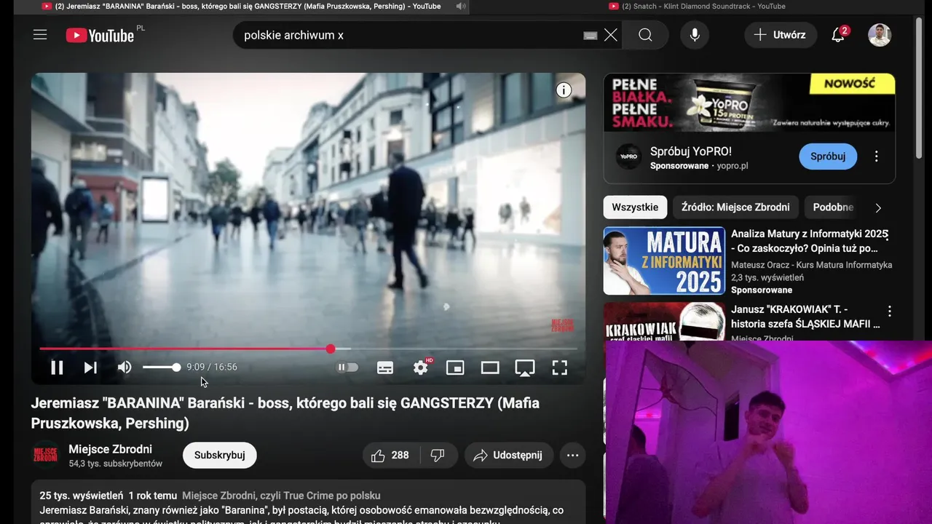Click the Spróbuj ad button
The height and width of the screenshot is (524, 932).
click(x=828, y=156)
